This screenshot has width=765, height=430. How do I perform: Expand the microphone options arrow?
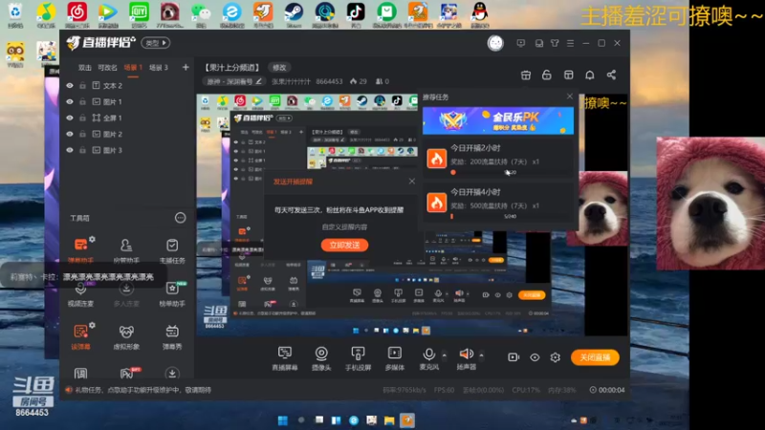point(444,355)
